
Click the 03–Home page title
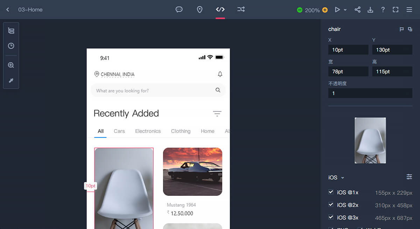pyautogui.click(x=30, y=10)
